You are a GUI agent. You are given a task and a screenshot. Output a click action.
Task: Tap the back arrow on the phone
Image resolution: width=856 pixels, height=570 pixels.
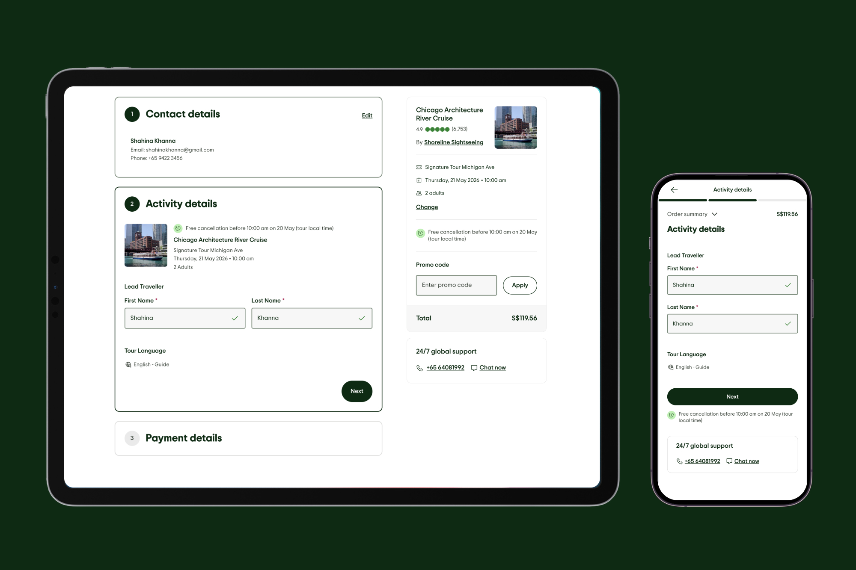coord(674,190)
